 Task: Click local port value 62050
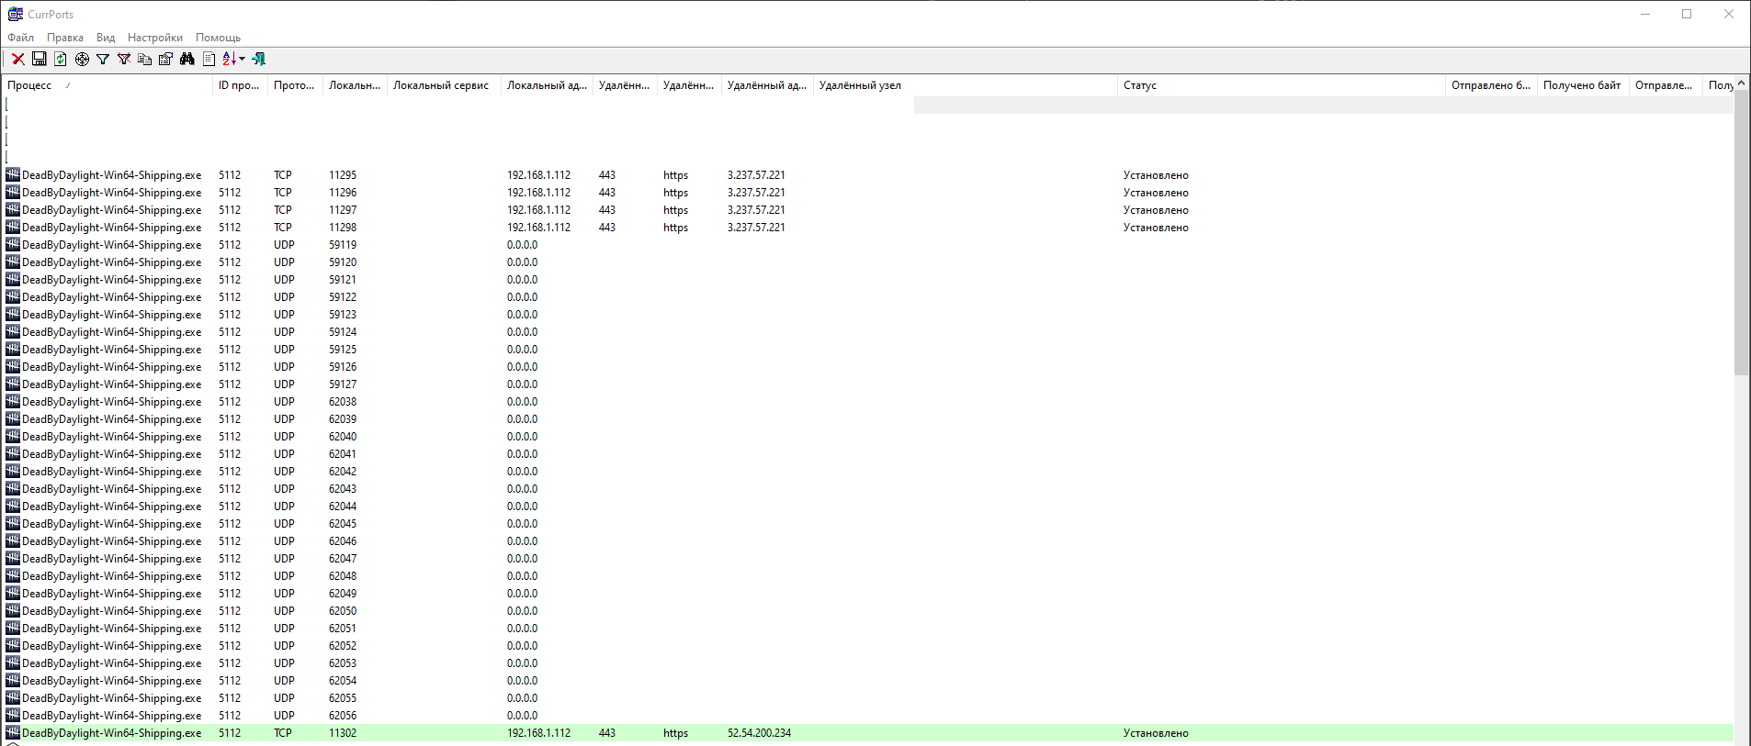[x=343, y=610]
